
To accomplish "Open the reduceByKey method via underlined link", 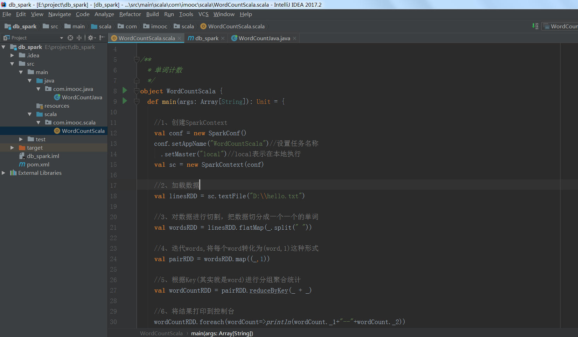I will click(x=268, y=291).
